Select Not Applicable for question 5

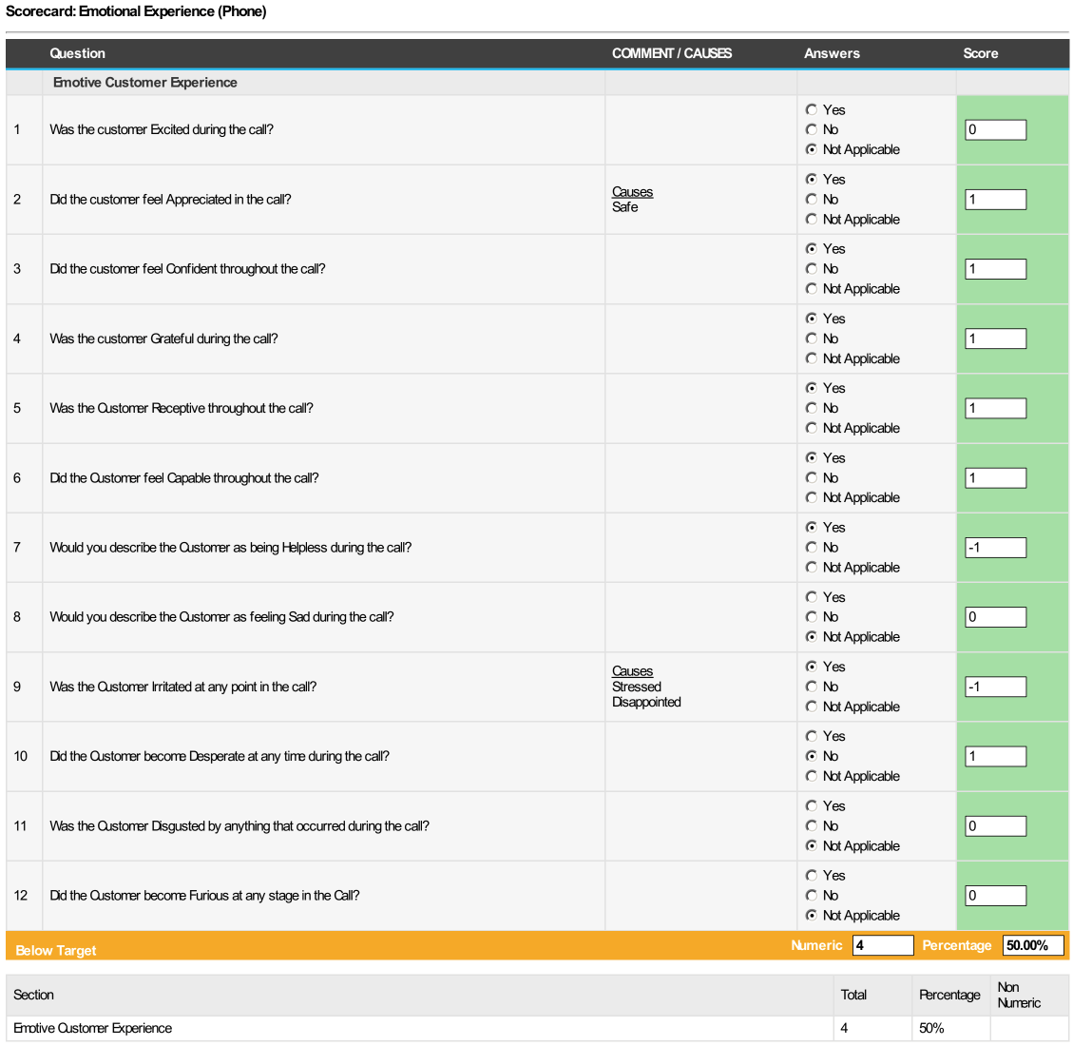[812, 428]
